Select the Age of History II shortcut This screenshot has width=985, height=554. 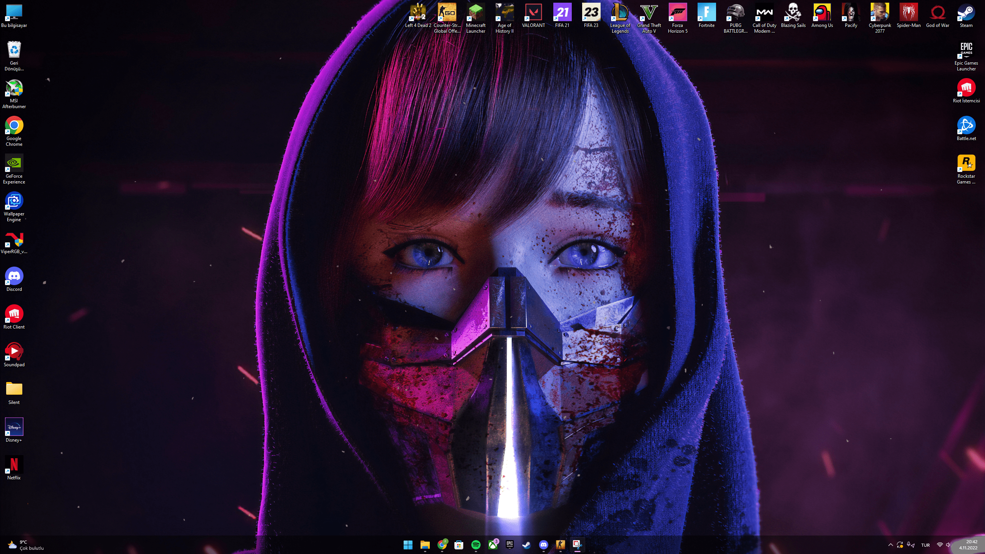click(x=504, y=18)
